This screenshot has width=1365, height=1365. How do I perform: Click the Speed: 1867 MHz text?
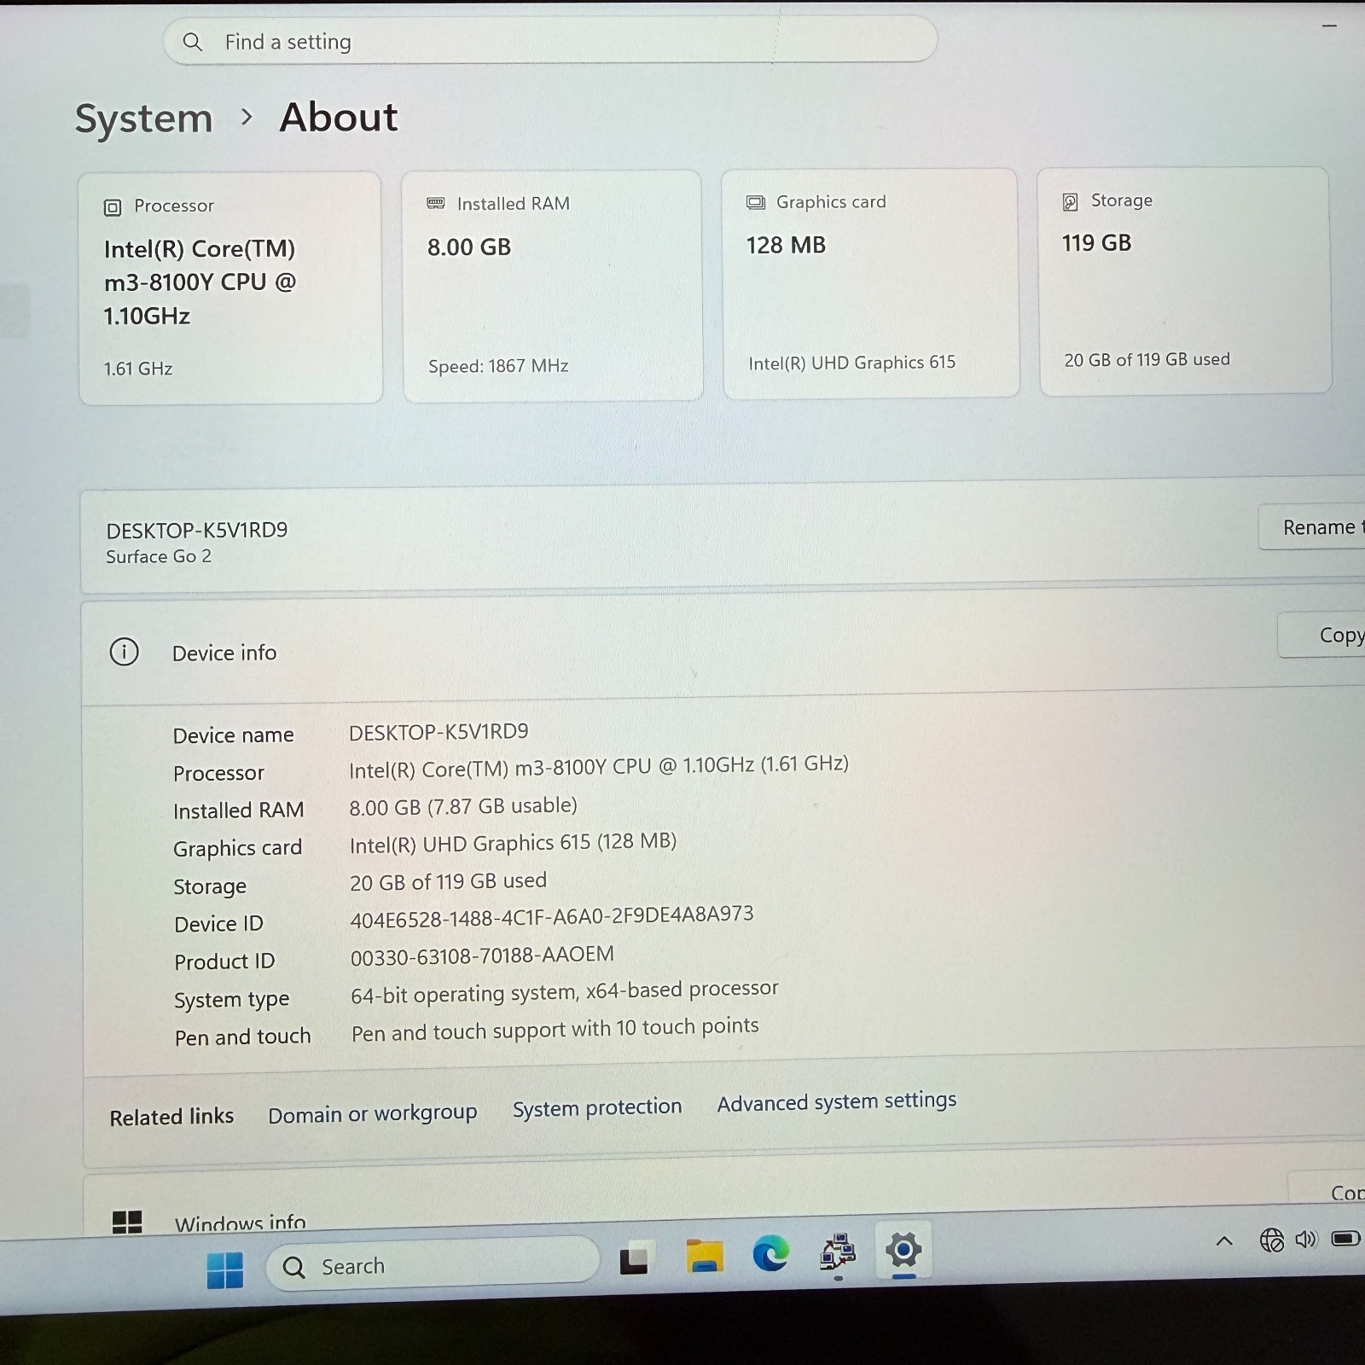pos(498,366)
